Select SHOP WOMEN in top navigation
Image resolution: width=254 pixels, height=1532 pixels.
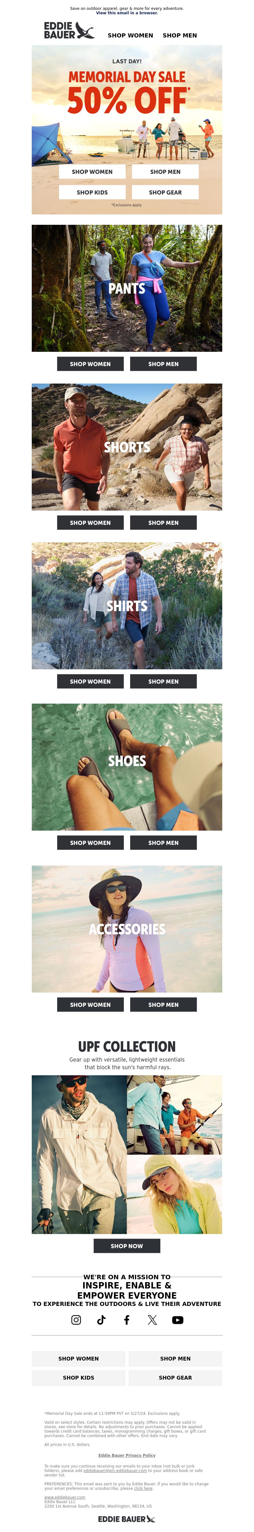click(130, 36)
